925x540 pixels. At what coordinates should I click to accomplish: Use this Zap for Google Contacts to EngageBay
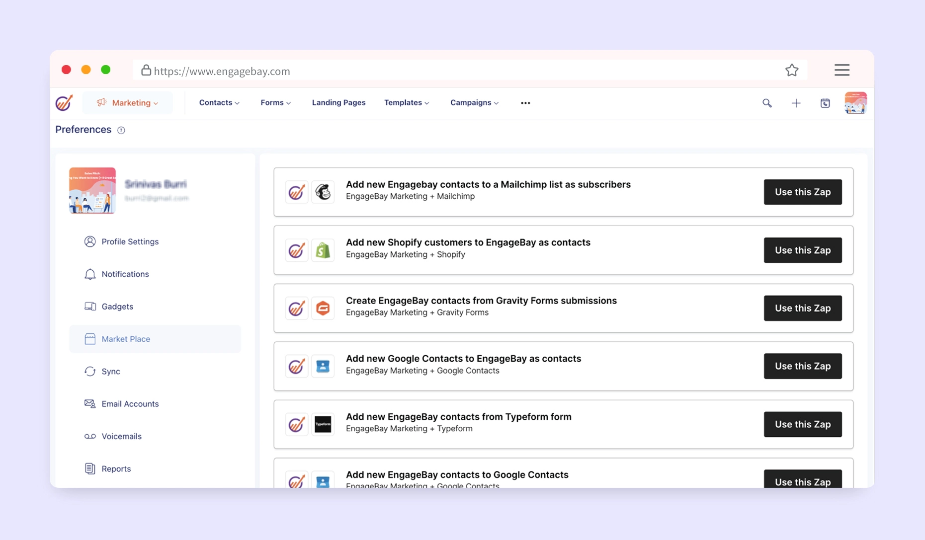[803, 366]
